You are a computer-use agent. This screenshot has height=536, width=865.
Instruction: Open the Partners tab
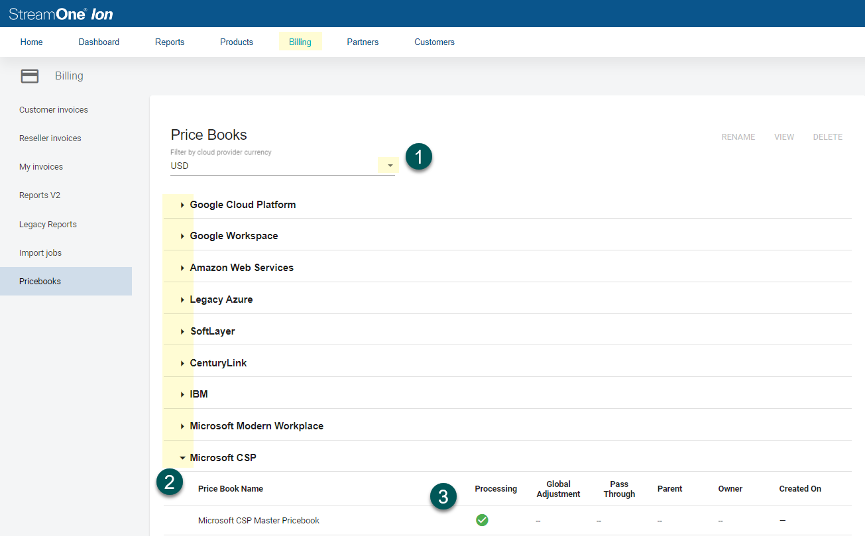[363, 42]
